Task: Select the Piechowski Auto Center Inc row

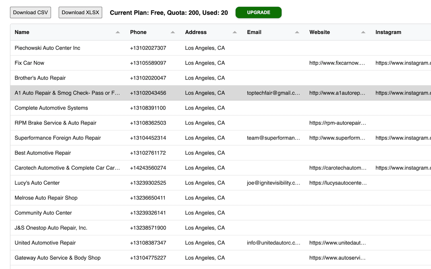Action: coord(47,48)
